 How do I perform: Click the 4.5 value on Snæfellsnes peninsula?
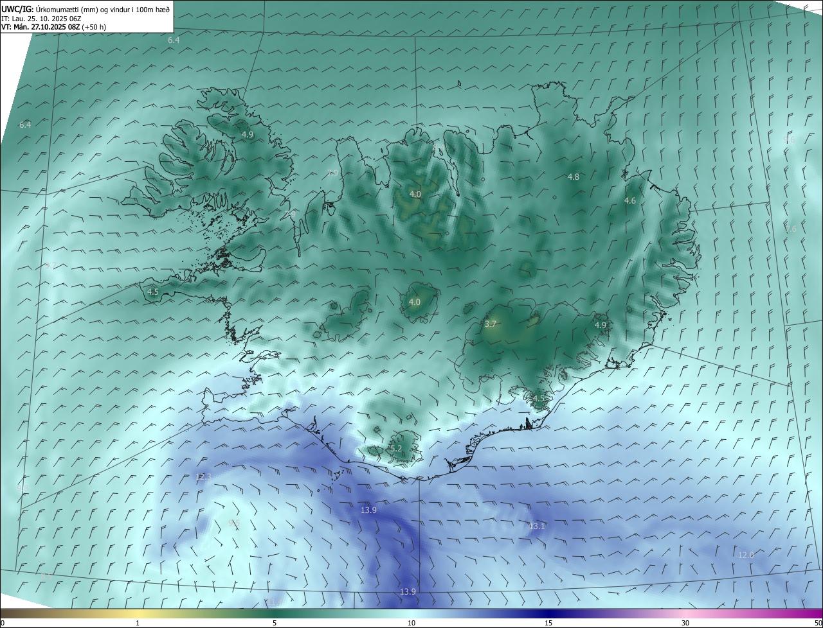pos(153,292)
